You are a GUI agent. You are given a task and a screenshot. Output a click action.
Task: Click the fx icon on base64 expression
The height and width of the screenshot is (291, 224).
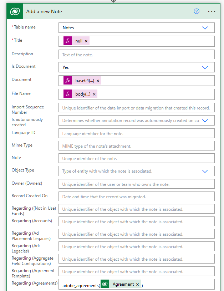pyautogui.click(x=68, y=81)
